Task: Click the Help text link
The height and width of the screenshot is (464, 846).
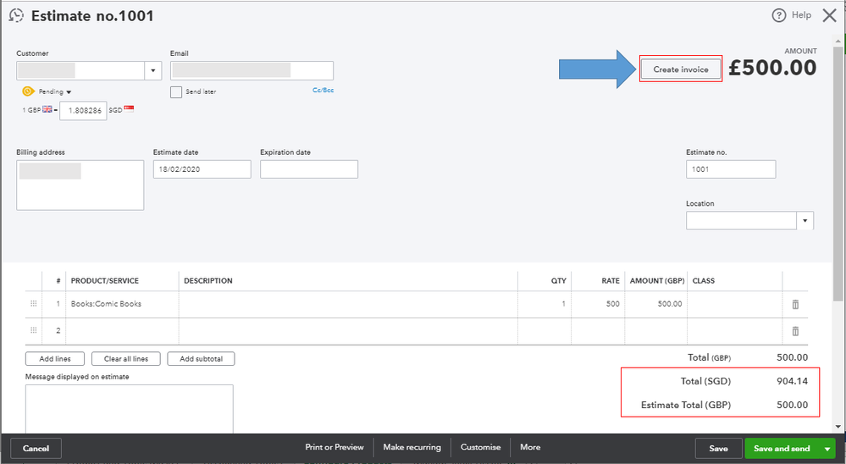Action: click(801, 15)
